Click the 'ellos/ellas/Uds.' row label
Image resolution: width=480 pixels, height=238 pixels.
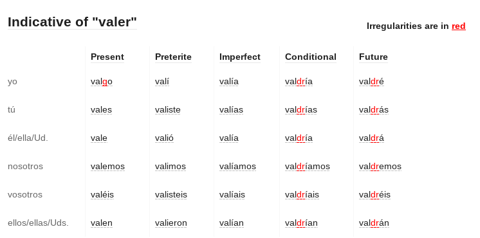38,223
